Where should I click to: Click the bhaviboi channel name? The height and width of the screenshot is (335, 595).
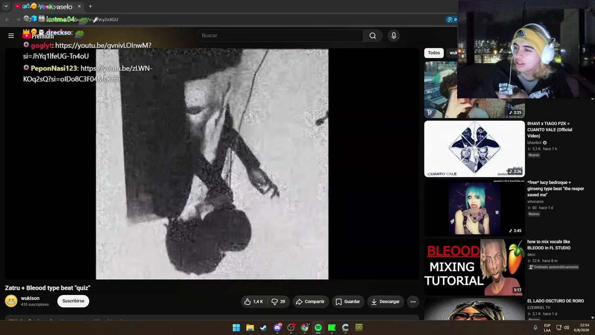(x=534, y=143)
